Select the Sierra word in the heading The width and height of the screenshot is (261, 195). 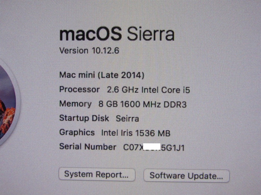pos(151,34)
